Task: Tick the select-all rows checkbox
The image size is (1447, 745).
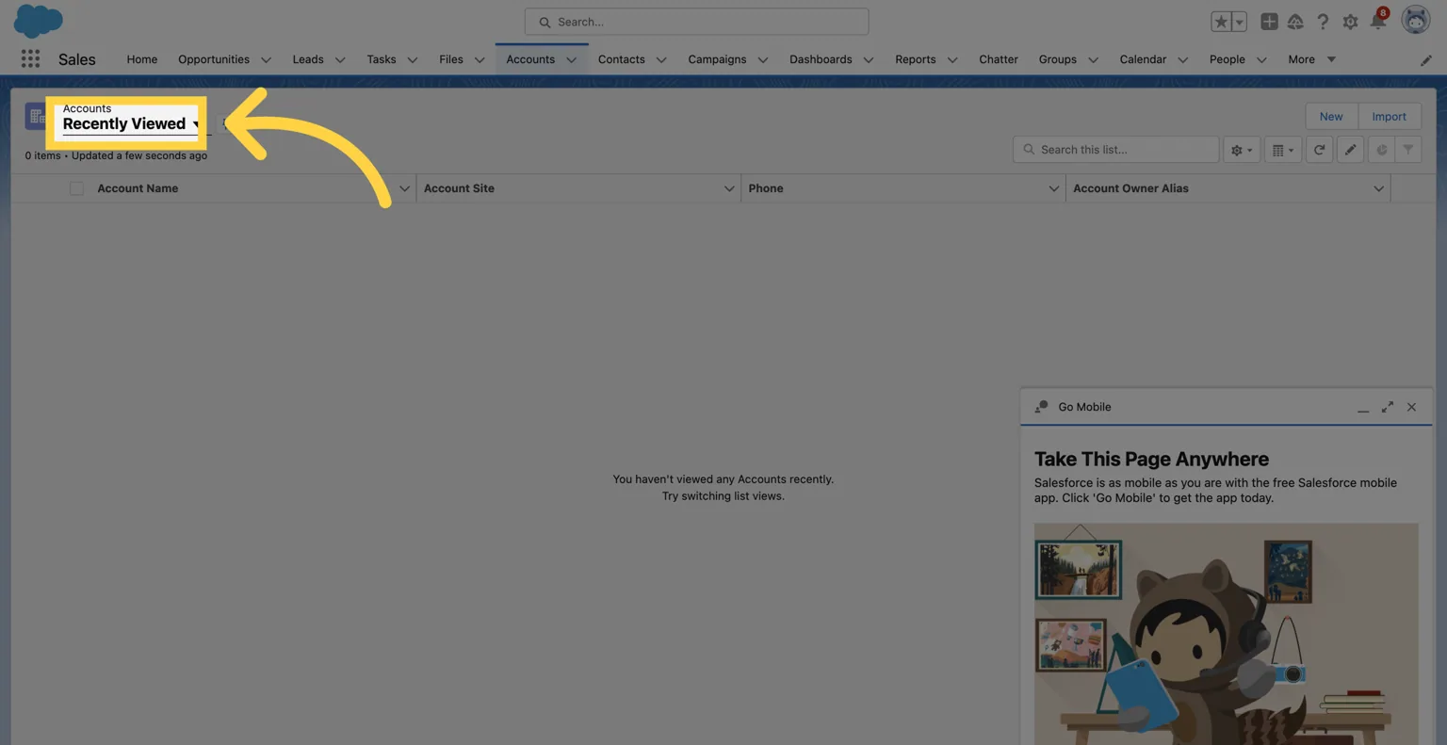Action: 76,188
